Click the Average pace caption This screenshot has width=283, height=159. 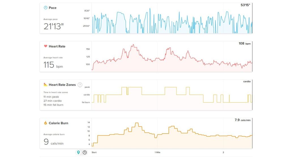tap(50, 19)
